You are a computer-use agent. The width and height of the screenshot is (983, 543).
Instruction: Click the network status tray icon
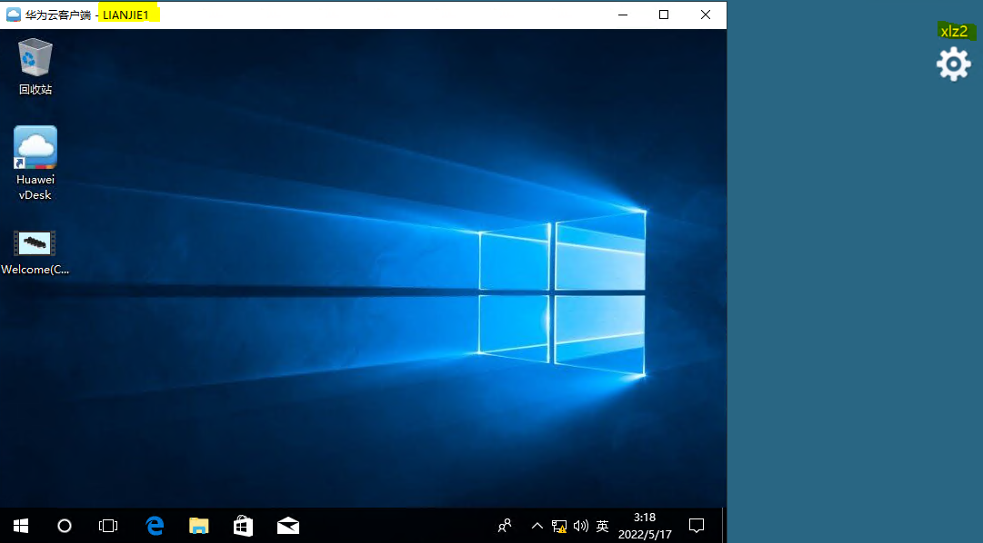(558, 526)
